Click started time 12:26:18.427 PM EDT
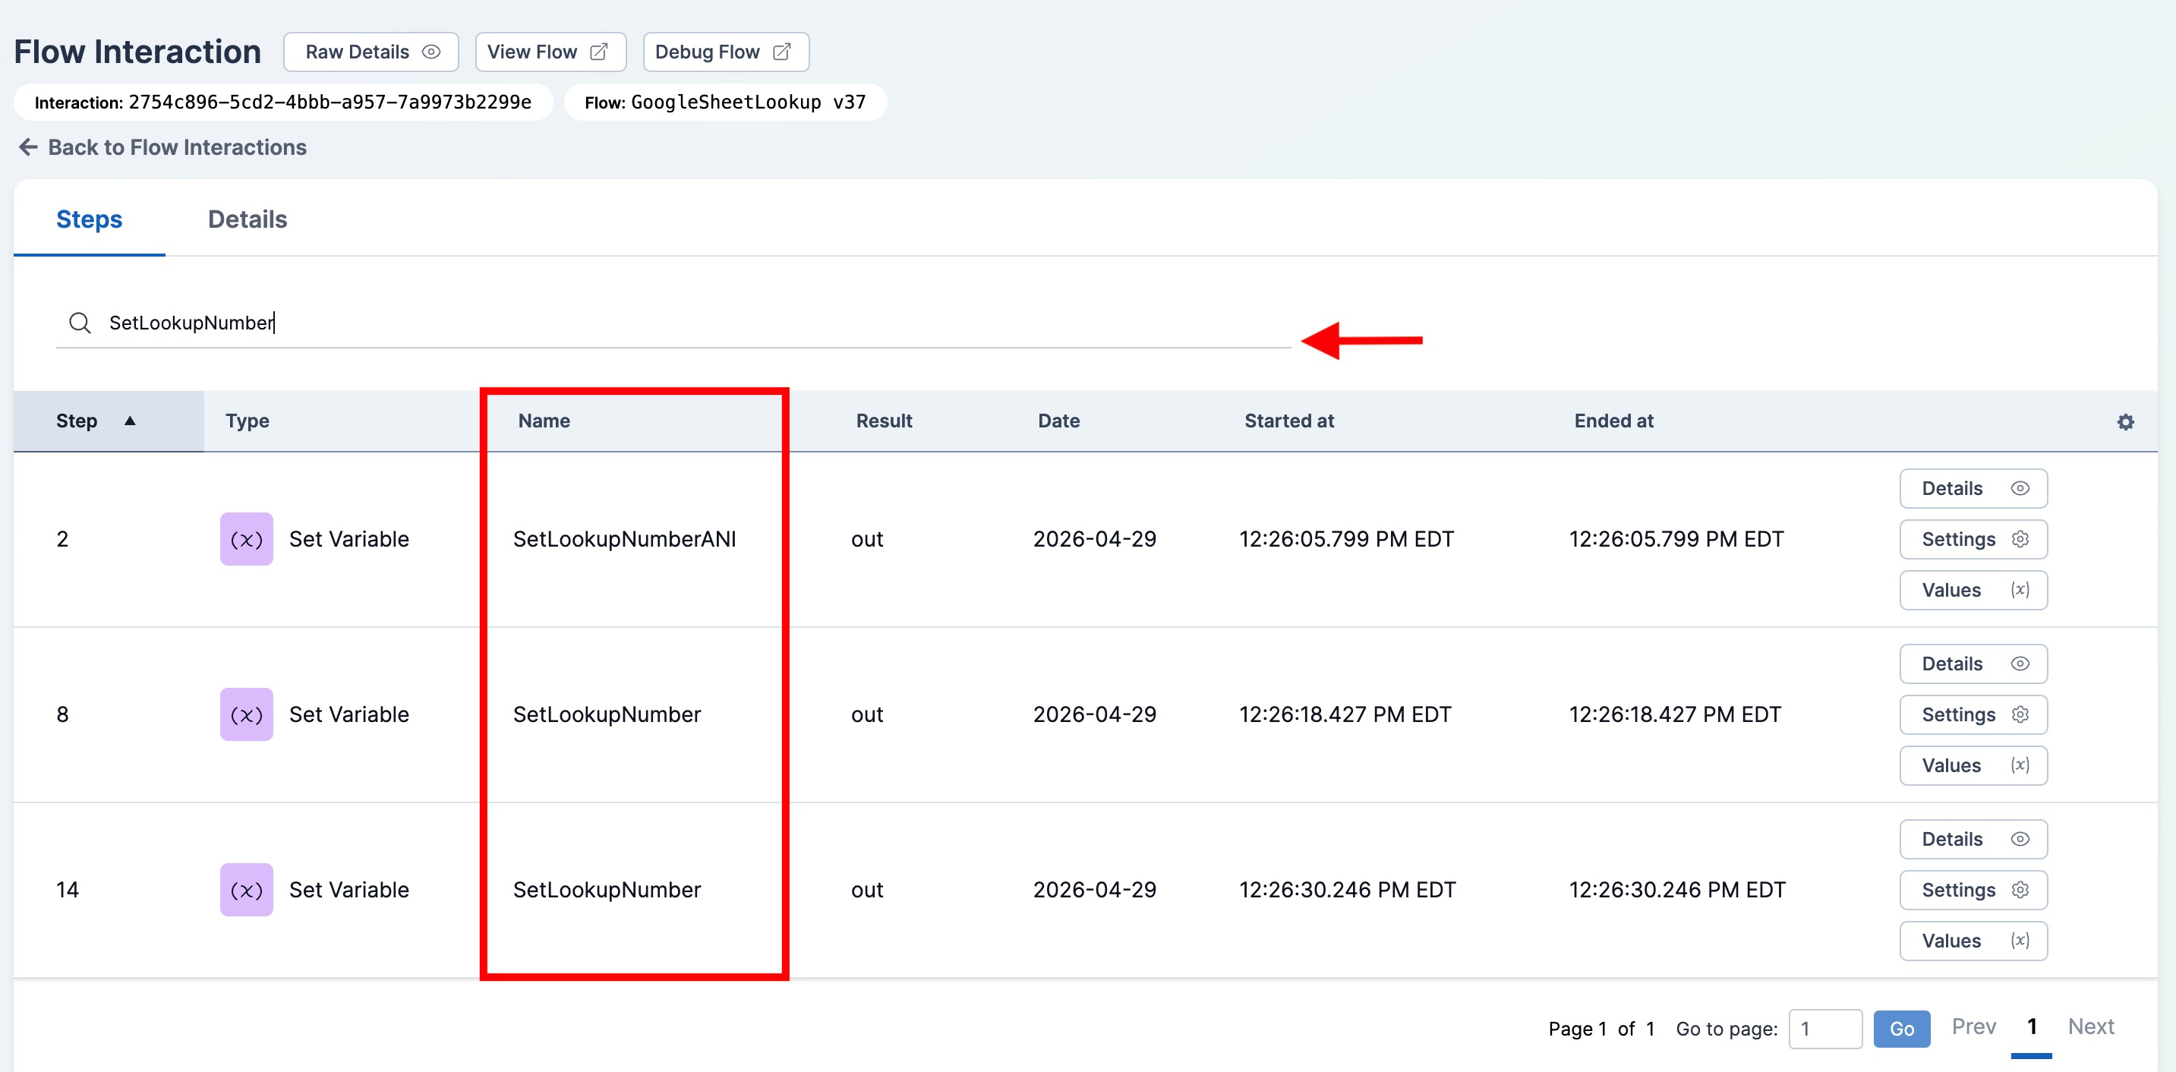Screen dimensions: 2176x1072 (x=1345, y=714)
